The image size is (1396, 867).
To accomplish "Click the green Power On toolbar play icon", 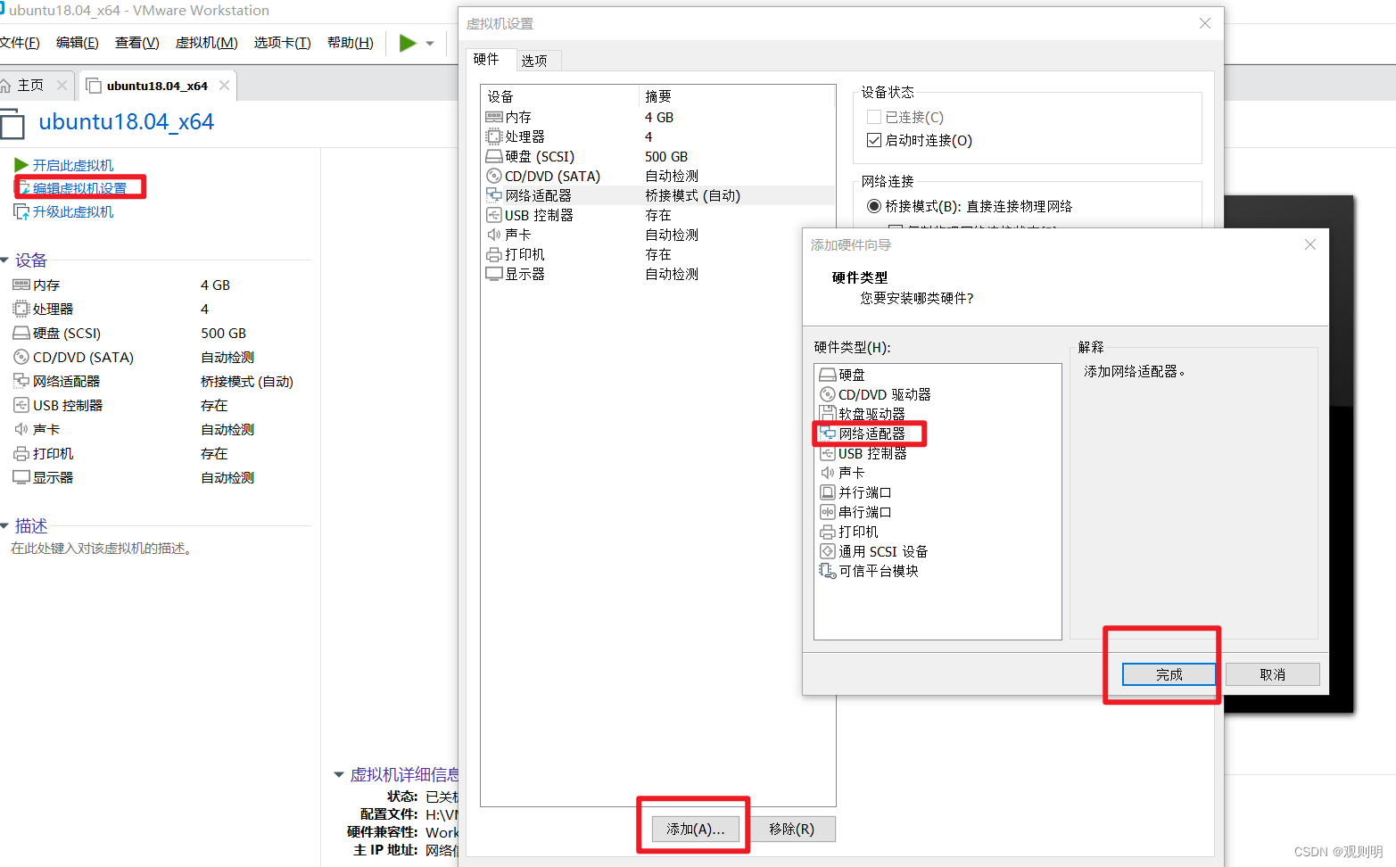I will (x=408, y=43).
